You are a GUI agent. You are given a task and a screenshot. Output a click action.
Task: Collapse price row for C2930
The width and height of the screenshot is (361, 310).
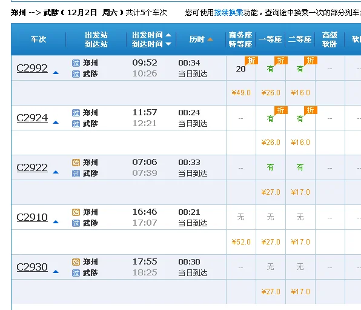tap(56, 272)
